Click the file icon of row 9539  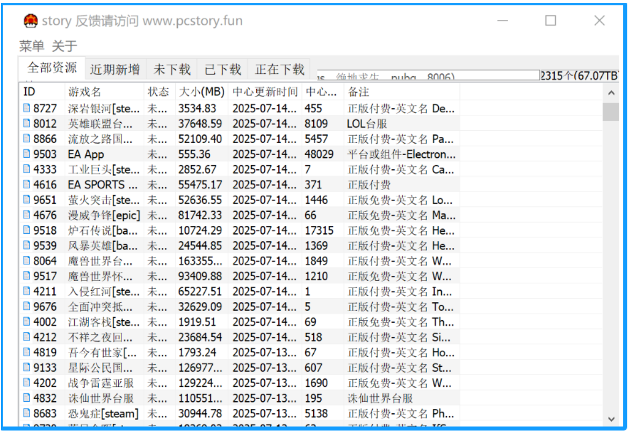pos(26,245)
